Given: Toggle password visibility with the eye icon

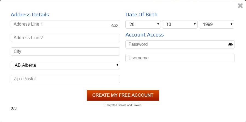Looking at the screenshot, I should pos(230,45).
